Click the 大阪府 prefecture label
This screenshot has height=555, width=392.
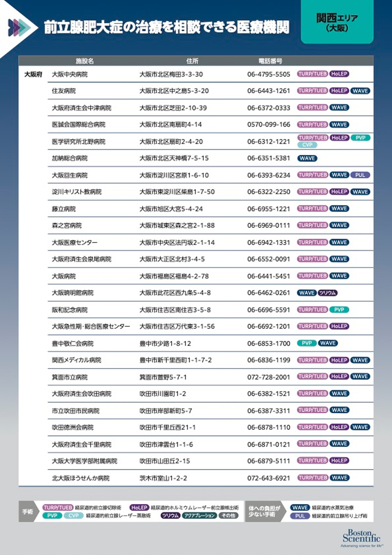[33, 75]
